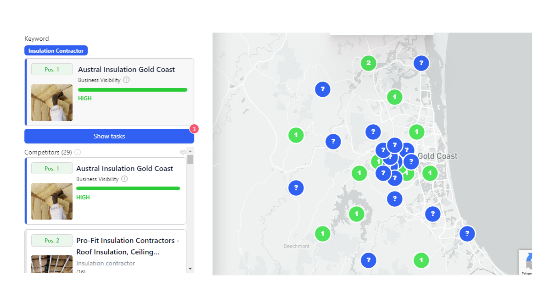Click the Beechmont label on the map
Screen dimensions: 547x308
[296, 246]
